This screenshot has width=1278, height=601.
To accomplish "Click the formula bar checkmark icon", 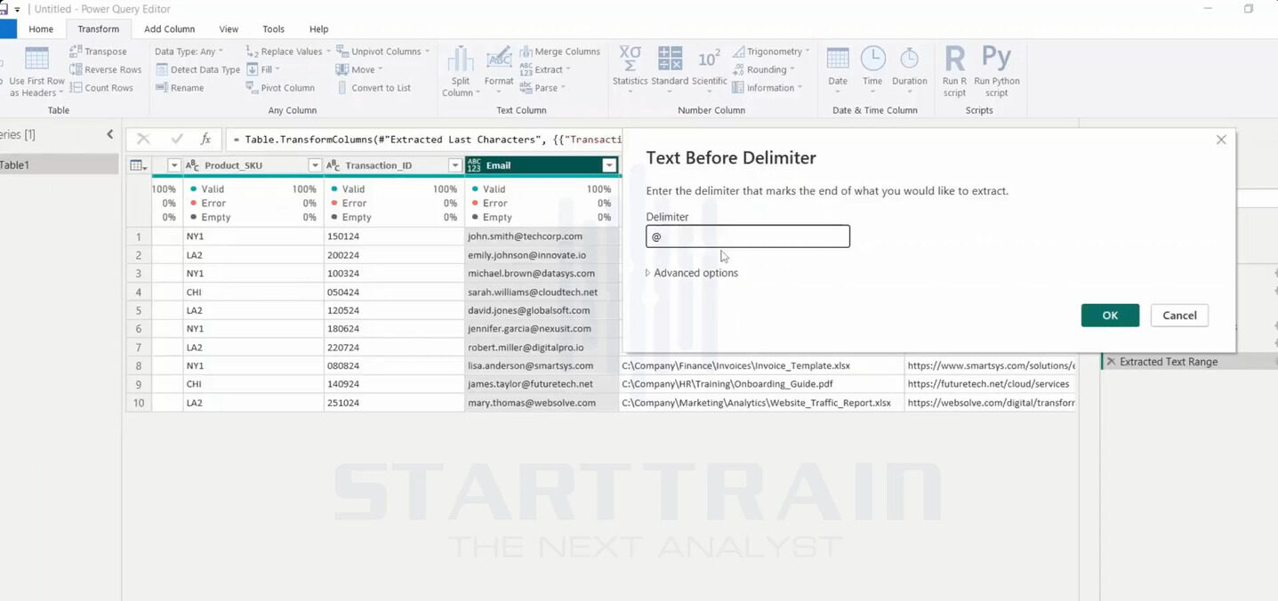I will (176, 139).
